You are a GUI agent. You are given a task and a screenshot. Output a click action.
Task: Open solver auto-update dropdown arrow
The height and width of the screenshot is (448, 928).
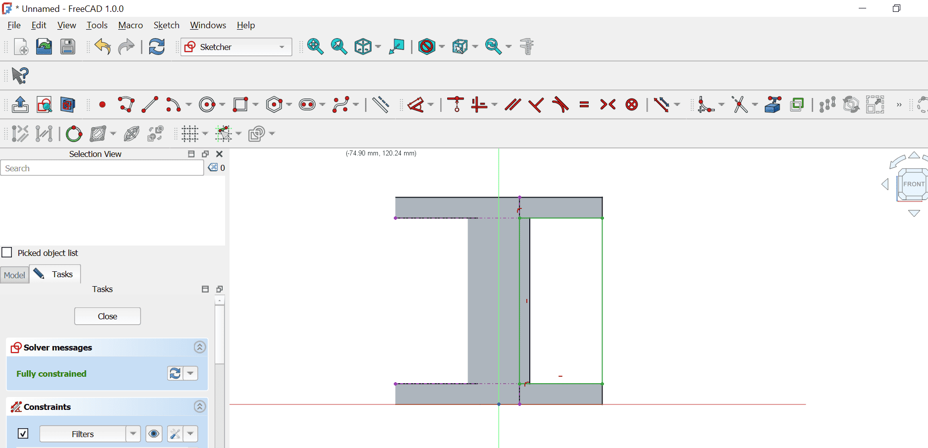(190, 373)
